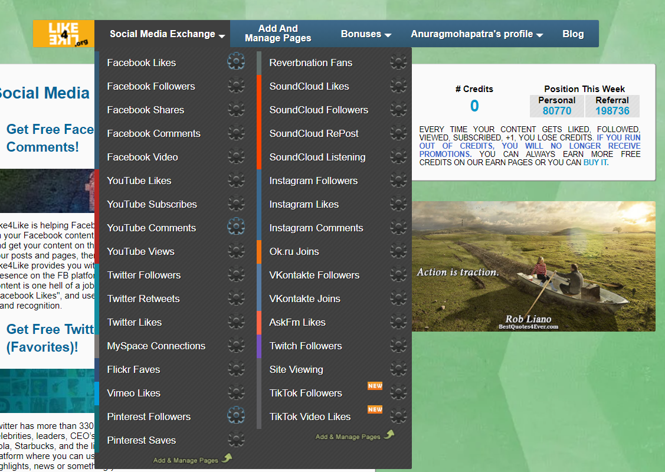Open Anuragmohapatra's profile dropdown
The width and height of the screenshot is (665, 472).
[x=477, y=34]
